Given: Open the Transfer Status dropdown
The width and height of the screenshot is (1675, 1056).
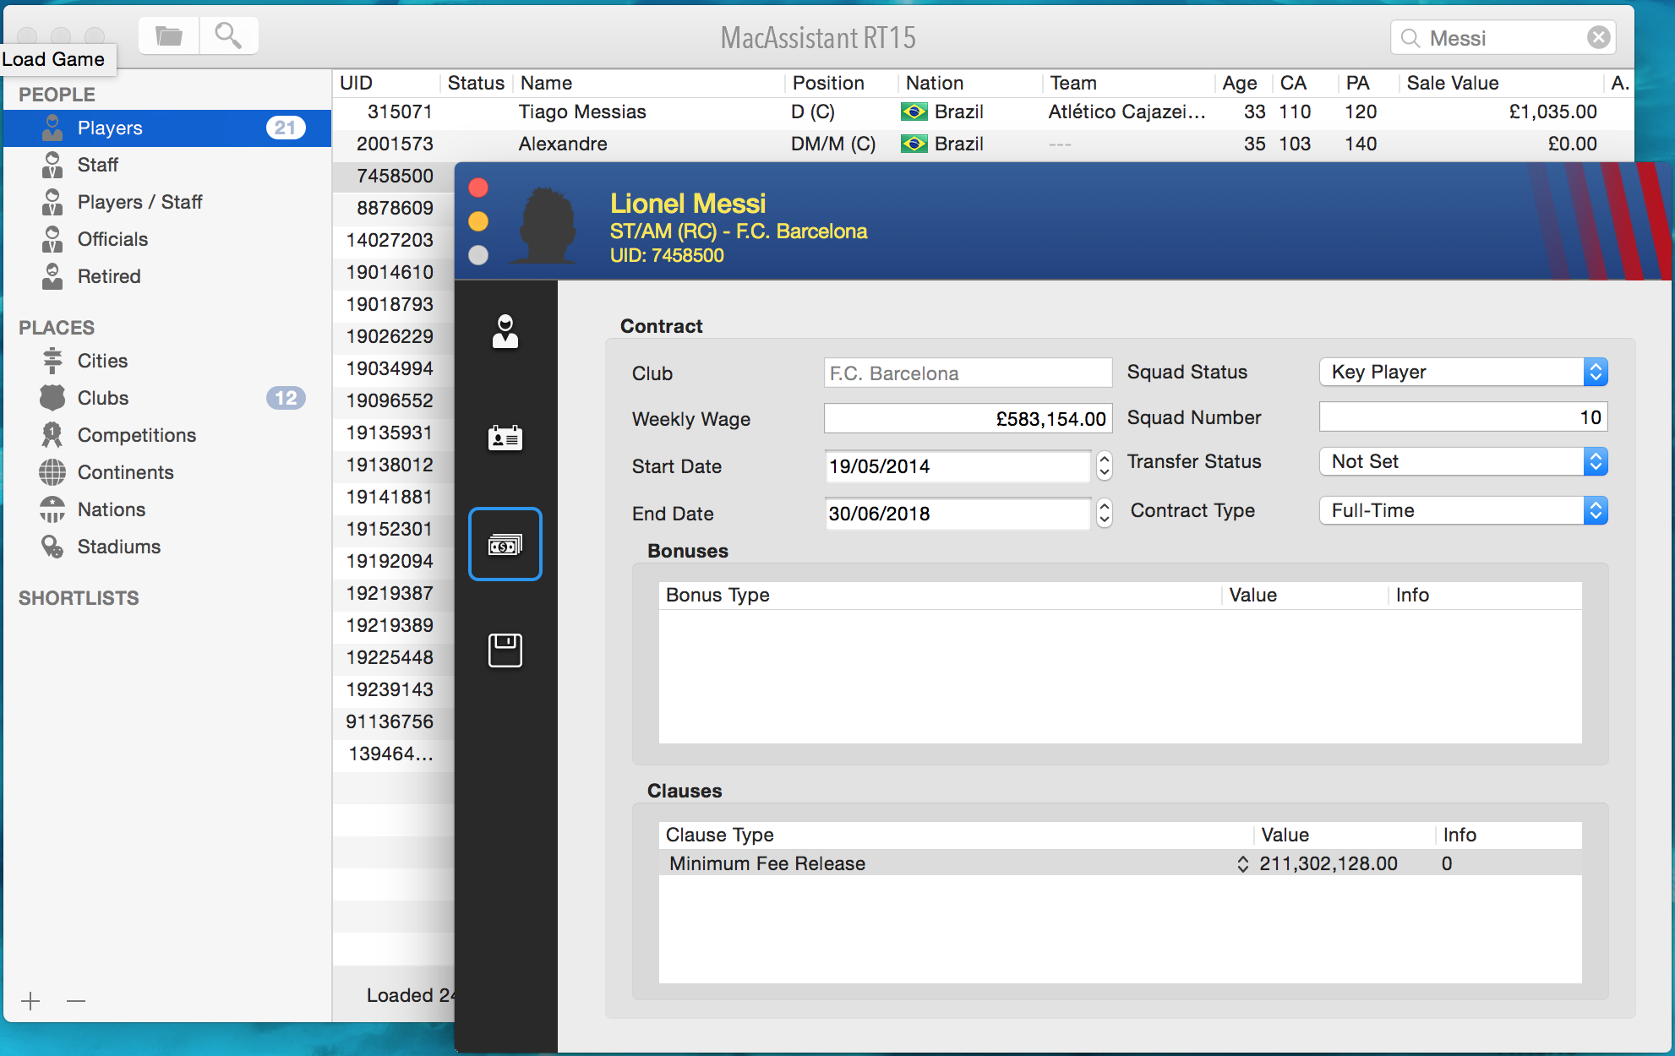Looking at the screenshot, I should tap(1463, 461).
